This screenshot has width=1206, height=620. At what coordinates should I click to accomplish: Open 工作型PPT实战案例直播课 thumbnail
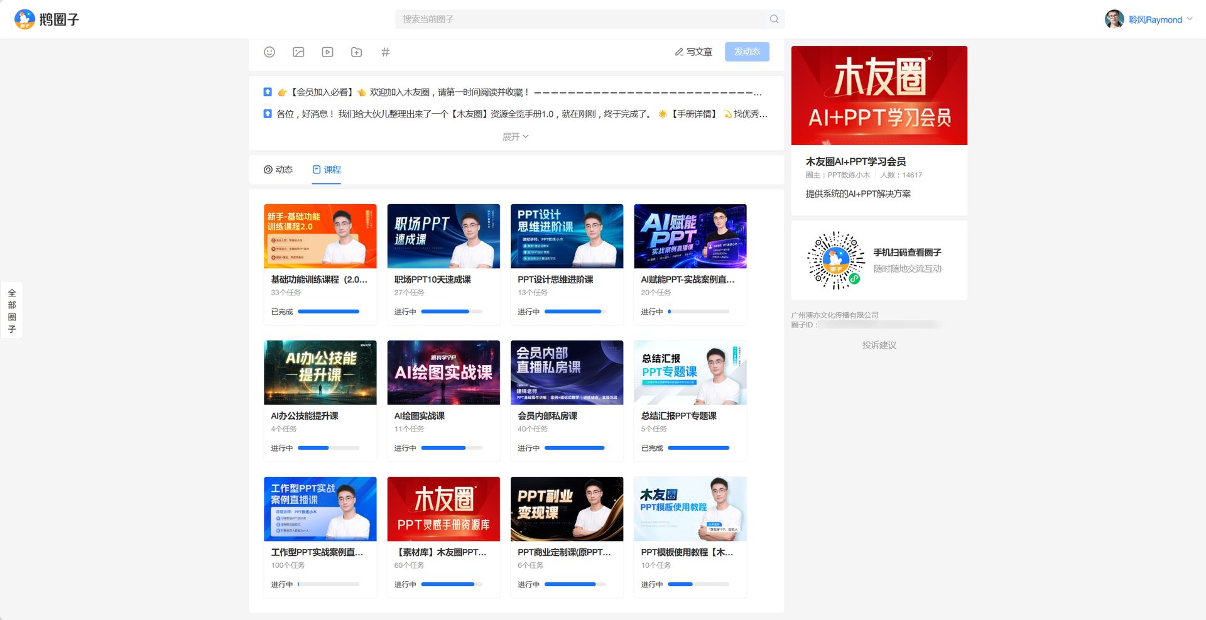click(x=320, y=509)
